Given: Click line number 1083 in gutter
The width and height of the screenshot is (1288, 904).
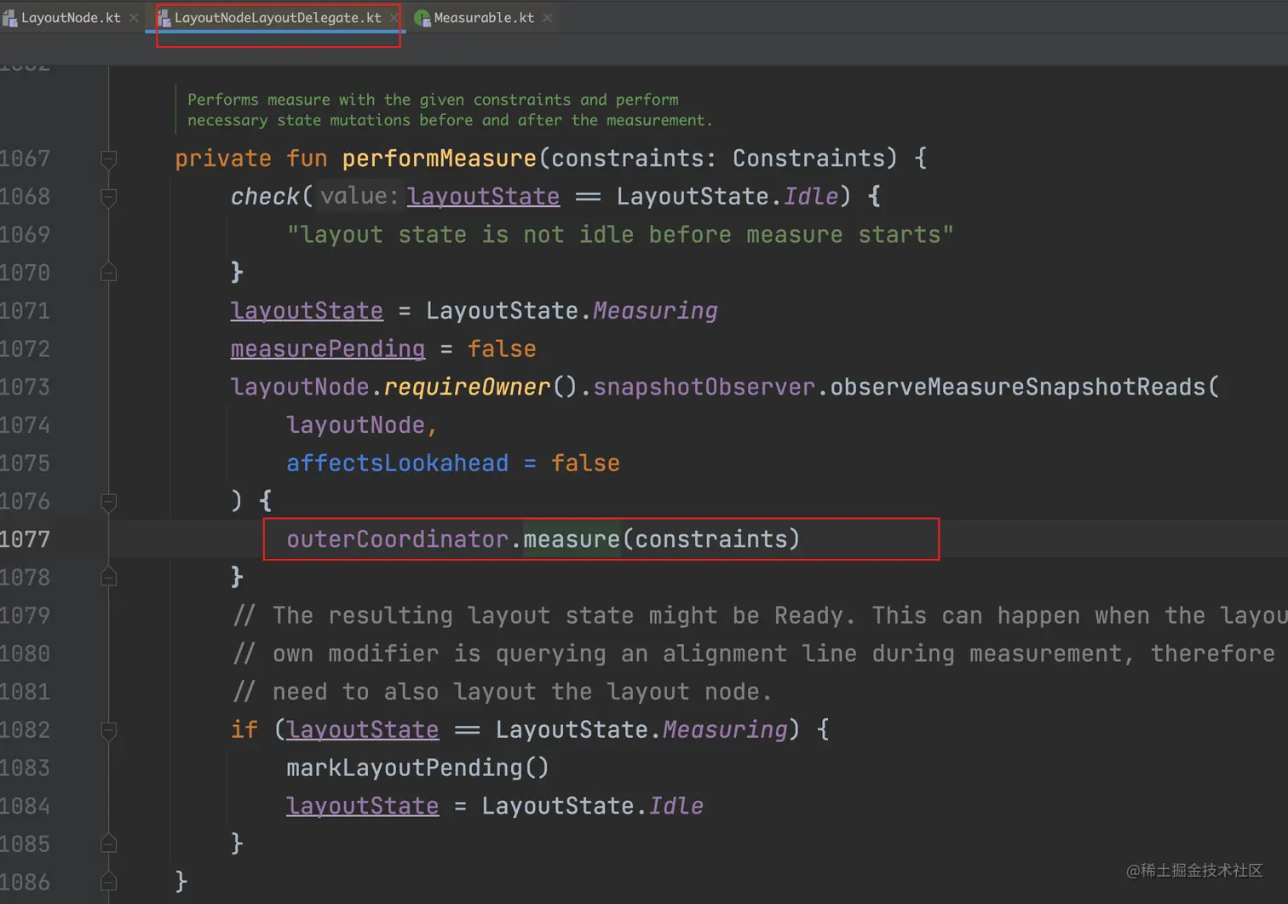Looking at the screenshot, I should pyautogui.click(x=26, y=769).
